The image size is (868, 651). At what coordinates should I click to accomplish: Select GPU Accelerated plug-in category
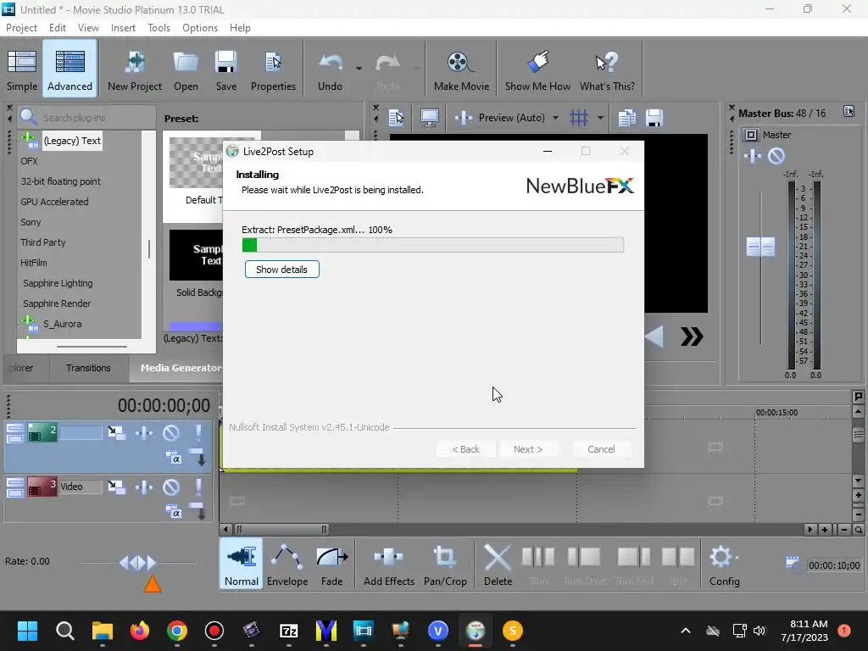point(54,202)
